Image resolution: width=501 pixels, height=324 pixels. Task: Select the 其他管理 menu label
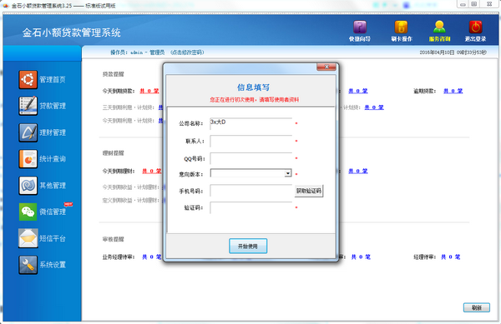coord(53,186)
